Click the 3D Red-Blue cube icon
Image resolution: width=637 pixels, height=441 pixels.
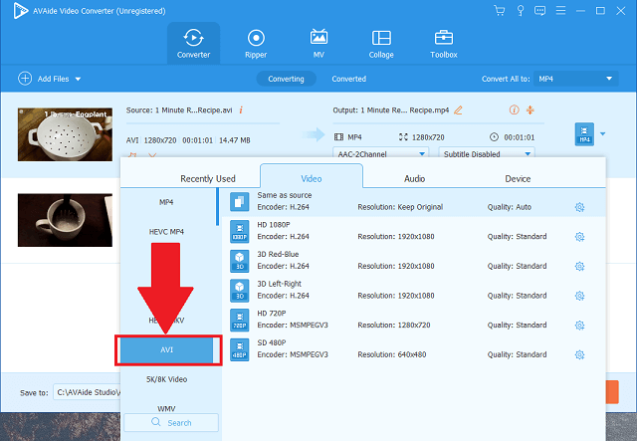(240, 261)
